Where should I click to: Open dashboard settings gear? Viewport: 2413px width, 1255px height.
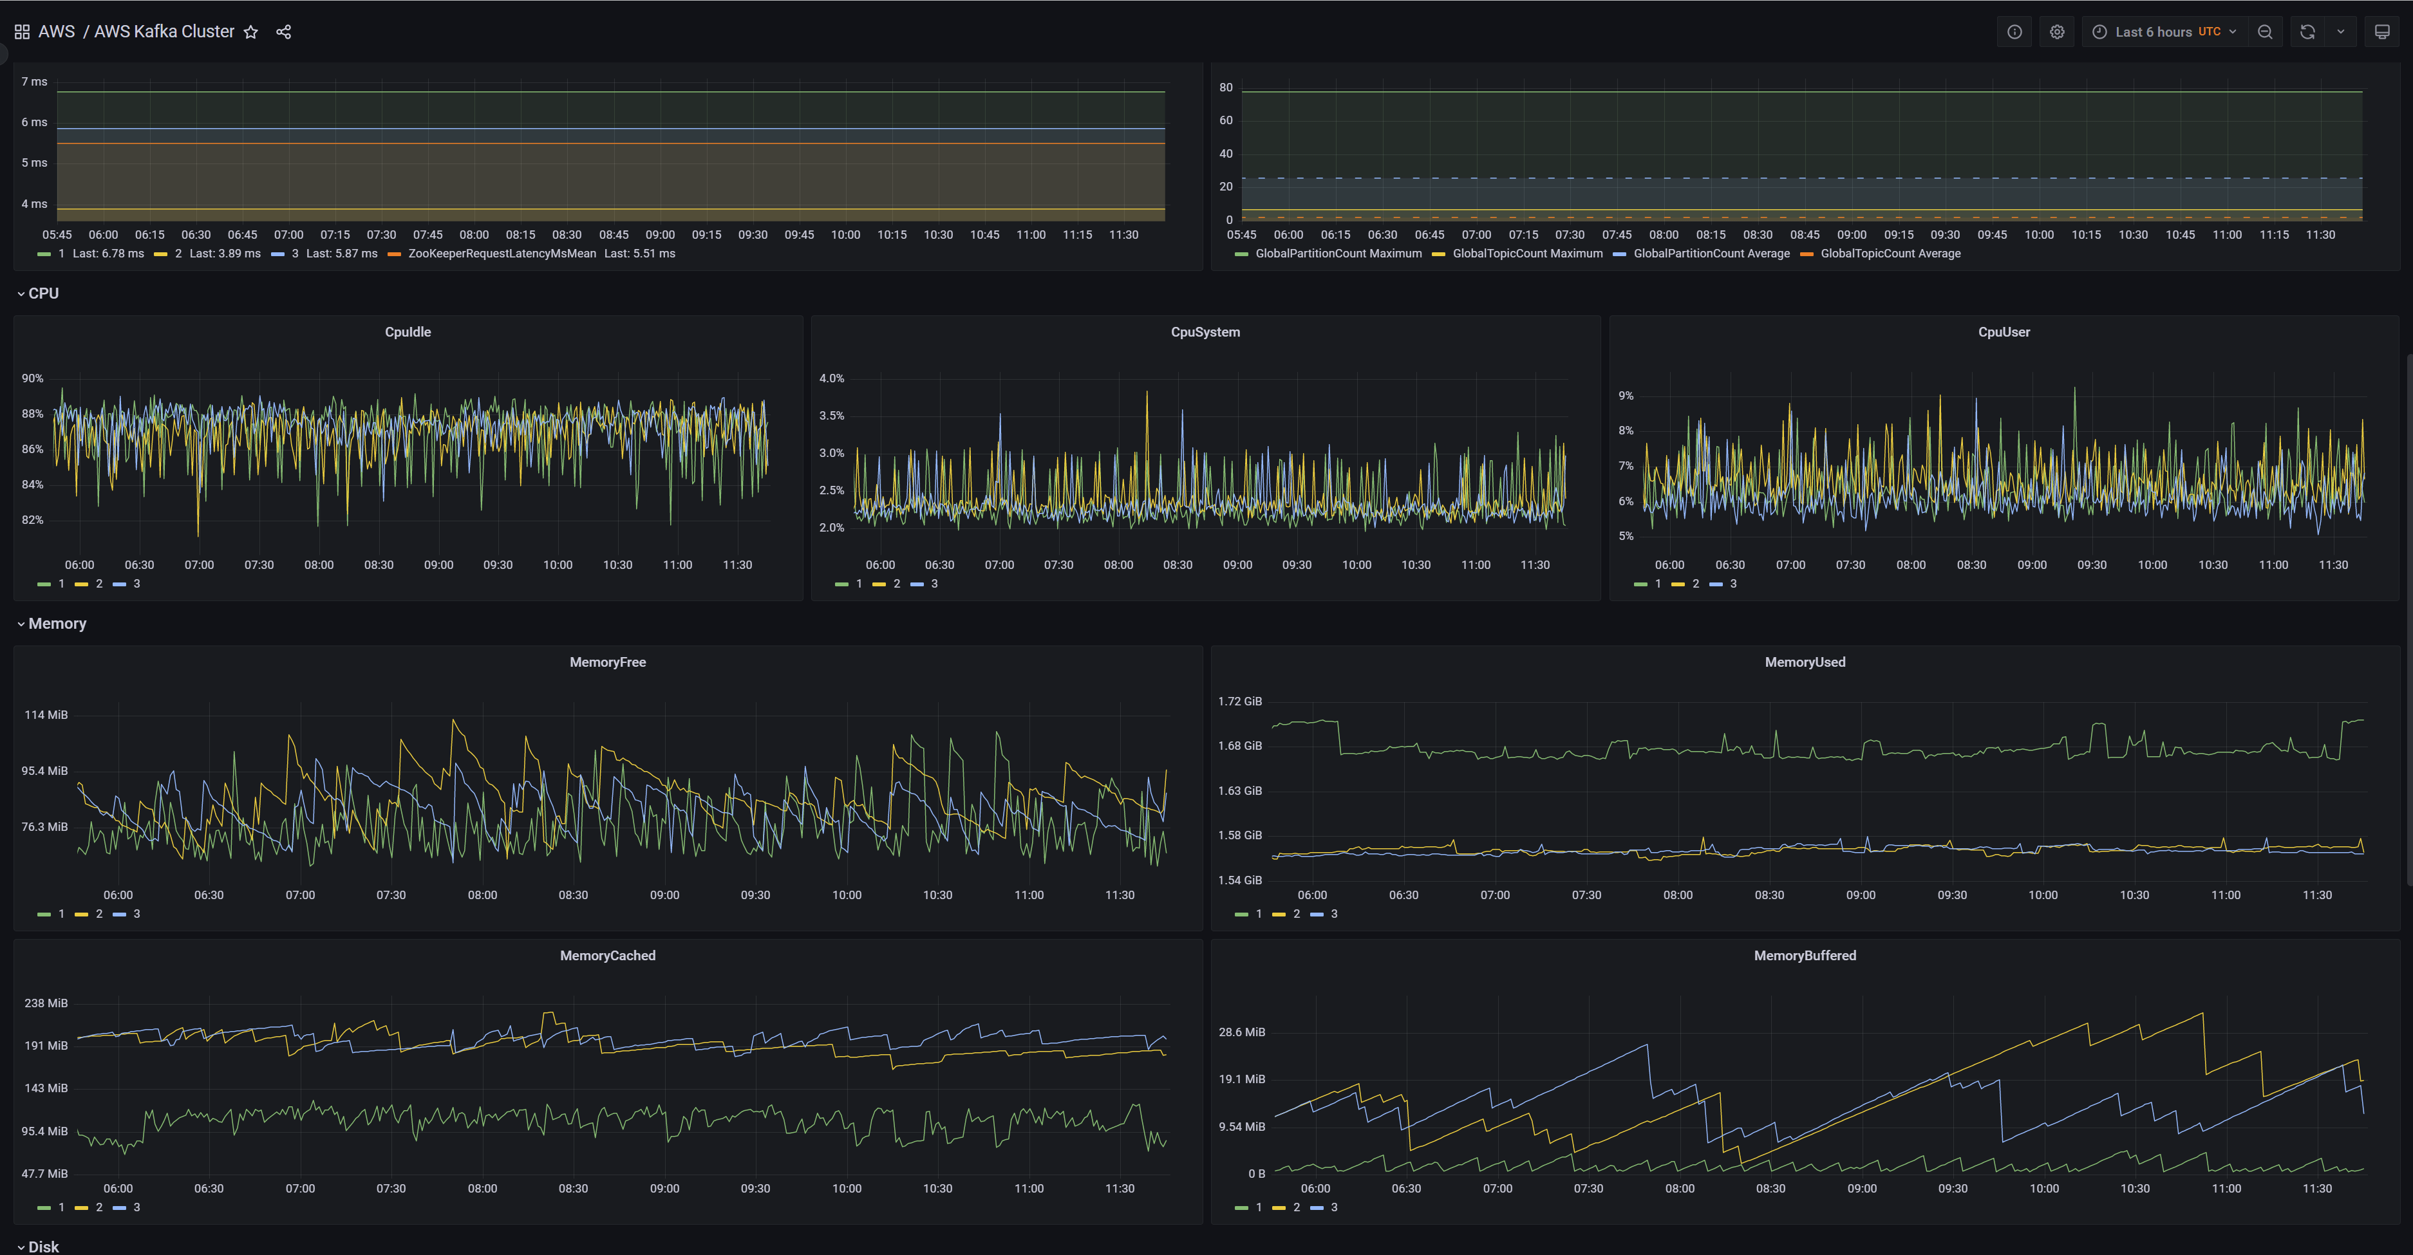2056,32
